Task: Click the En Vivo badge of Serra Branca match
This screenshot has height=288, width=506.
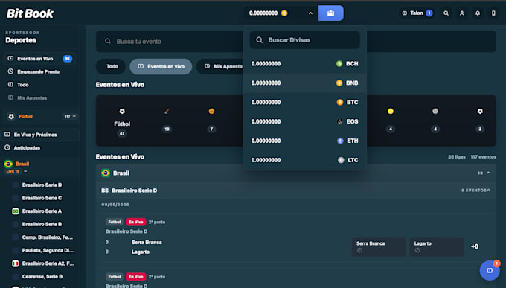Action: (136, 222)
